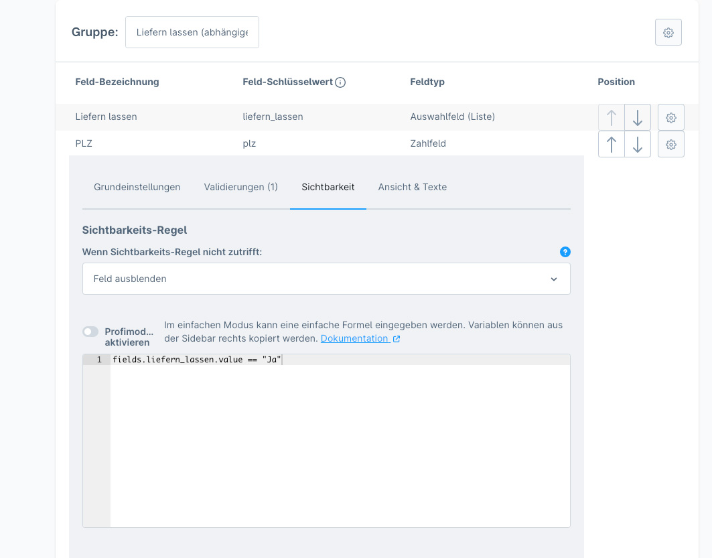Click info icon beside Feld-Schlüsselwert header
This screenshot has height=558, width=712.
pyautogui.click(x=340, y=82)
